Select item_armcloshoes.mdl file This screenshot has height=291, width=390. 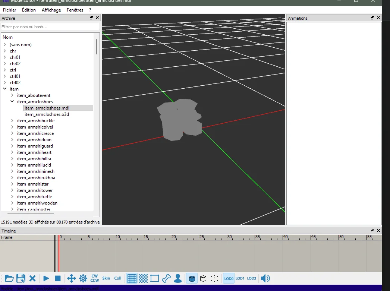[x=47, y=108]
